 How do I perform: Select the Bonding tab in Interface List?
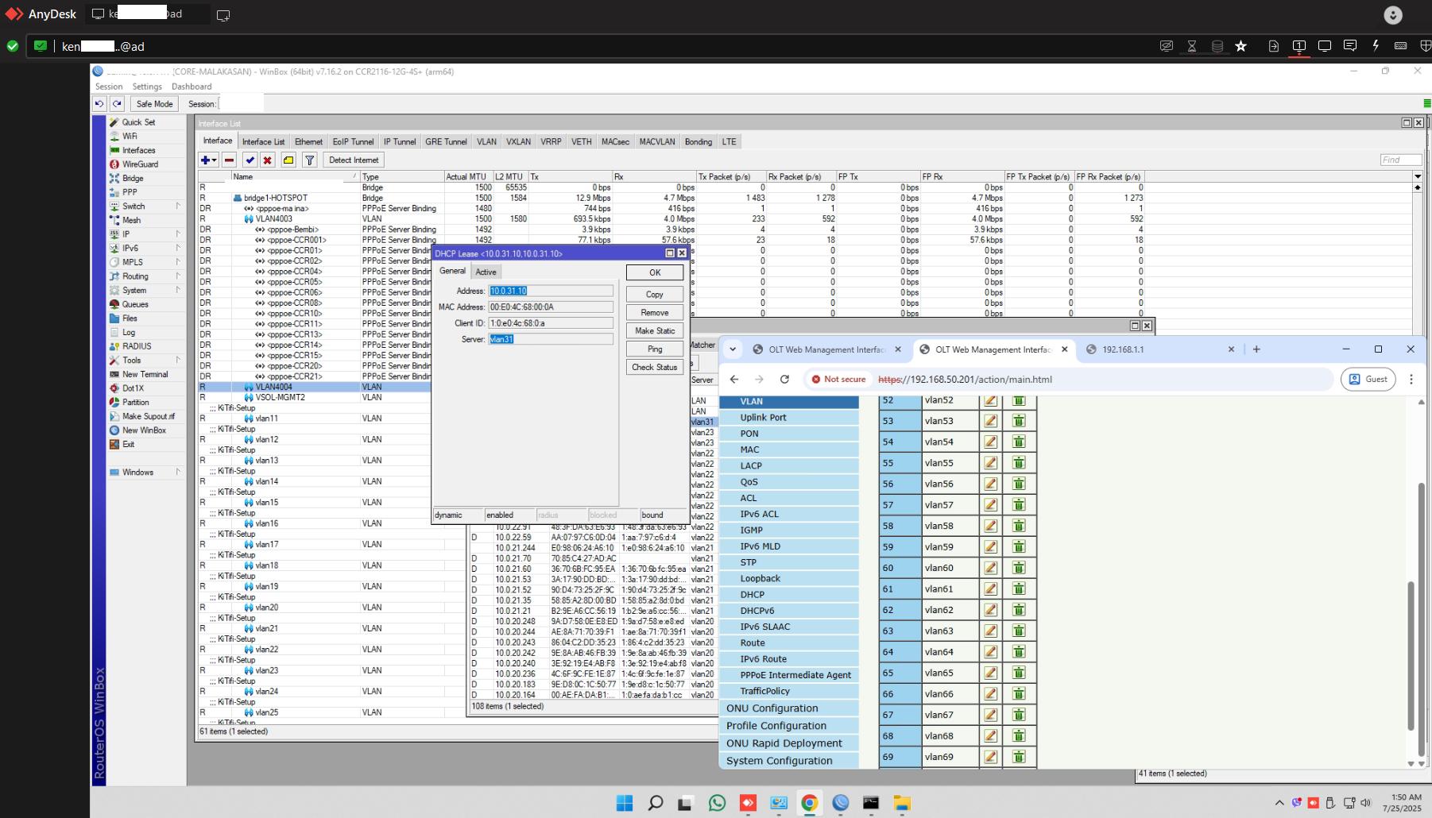coord(699,142)
